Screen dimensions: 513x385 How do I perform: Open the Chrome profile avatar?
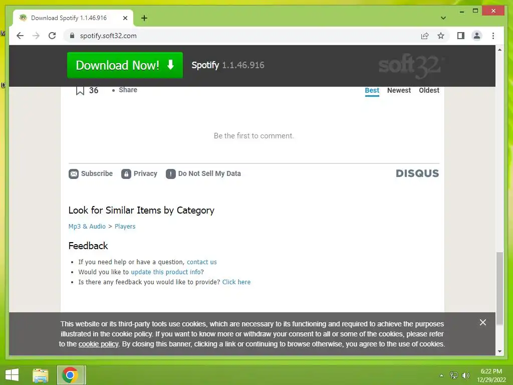477,36
